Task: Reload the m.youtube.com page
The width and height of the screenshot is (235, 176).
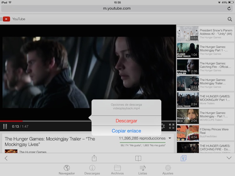Action: click(229, 8)
